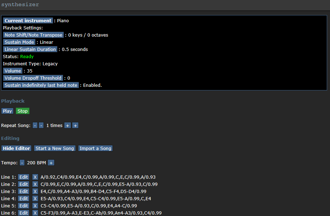
Task: Increase the Tempo with the plus button
Action: (x=51, y=163)
